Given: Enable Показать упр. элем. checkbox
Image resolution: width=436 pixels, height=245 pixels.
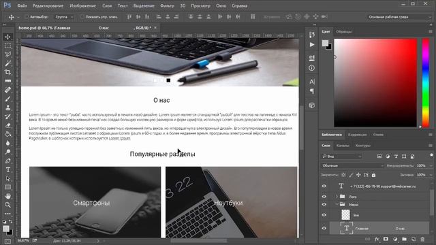Looking at the screenshot, I should [82, 17].
